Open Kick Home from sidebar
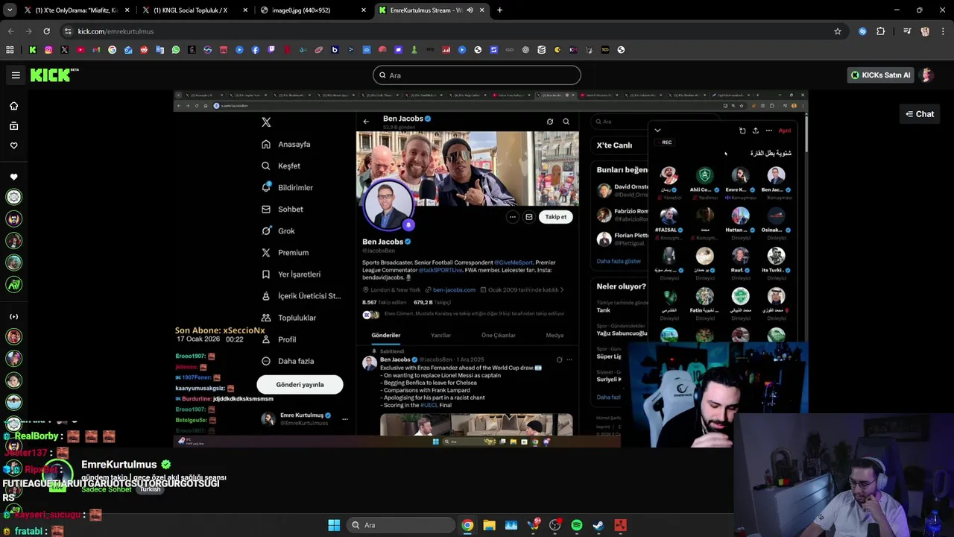 [13, 106]
